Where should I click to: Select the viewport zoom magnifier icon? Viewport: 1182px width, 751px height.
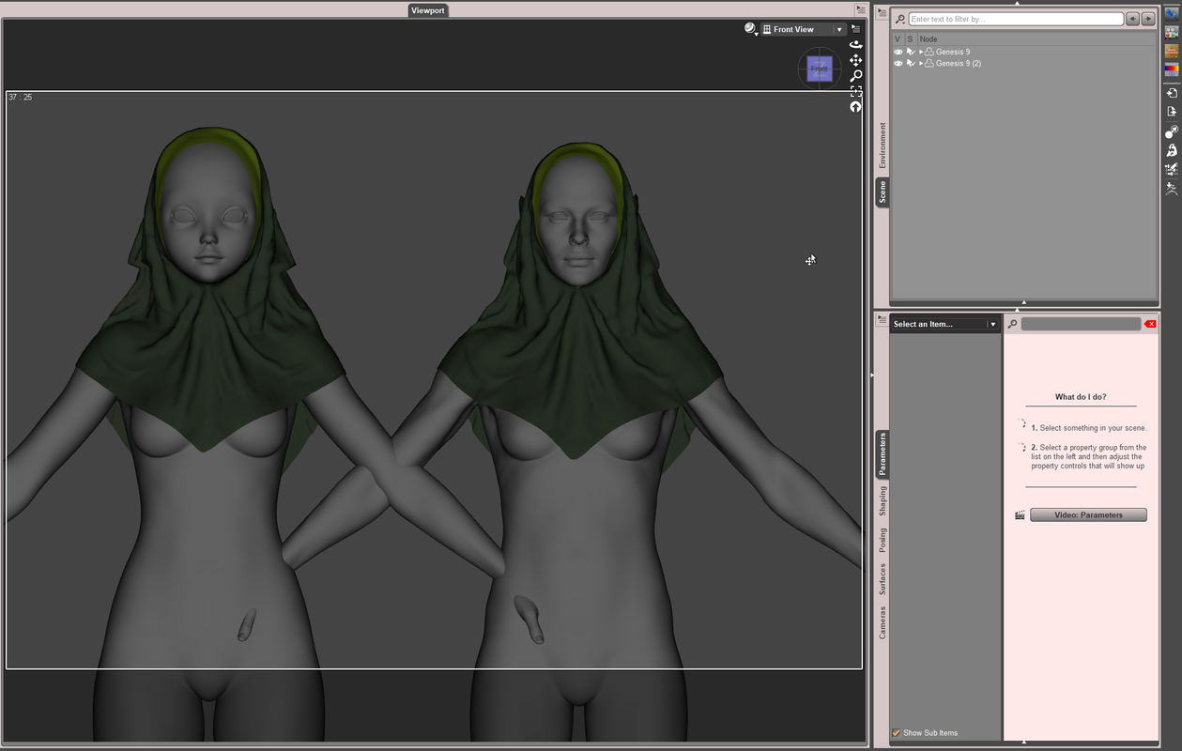pos(855,76)
